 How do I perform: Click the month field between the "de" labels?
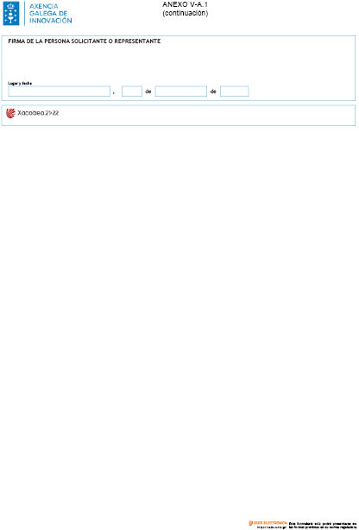coord(181,91)
